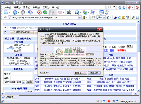Viewport: 141px width, 104px height.
Task: Go back with the blue Back arrow
Action: [x=15, y=12]
